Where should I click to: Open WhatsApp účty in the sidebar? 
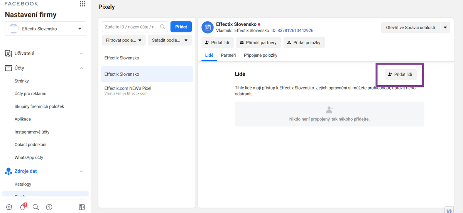(x=29, y=157)
